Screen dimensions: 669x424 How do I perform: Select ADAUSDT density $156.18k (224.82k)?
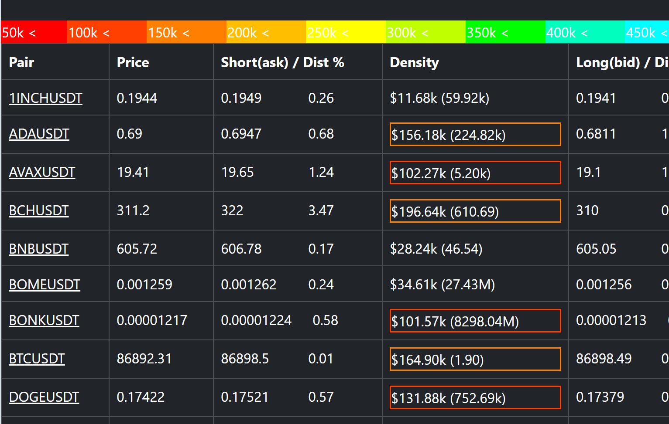tap(475, 134)
